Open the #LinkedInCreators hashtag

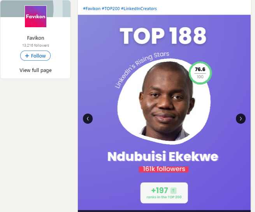(139, 9)
